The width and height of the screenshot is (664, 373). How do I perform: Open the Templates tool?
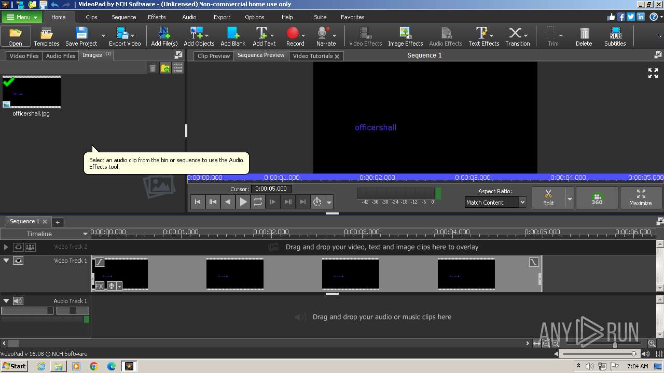(x=47, y=36)
